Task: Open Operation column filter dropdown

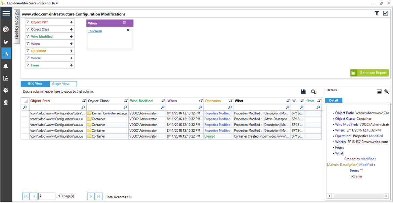Action: (x=230, y=101)
